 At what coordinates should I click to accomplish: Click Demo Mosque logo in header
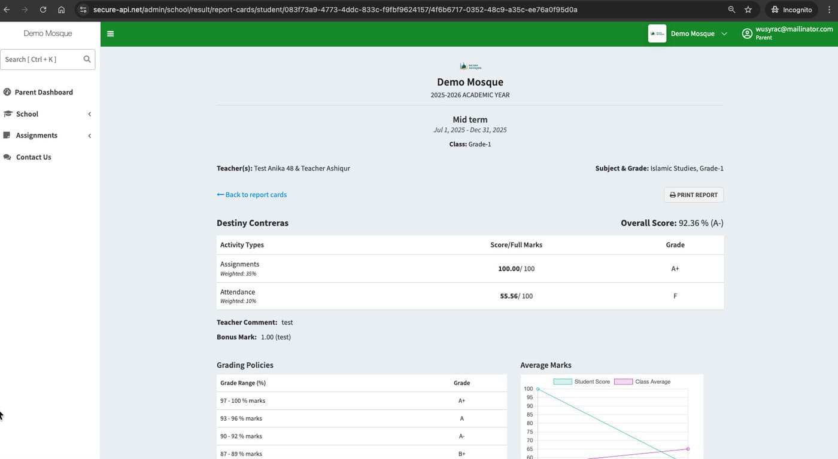pyautogui.click(x=657, y=33)
